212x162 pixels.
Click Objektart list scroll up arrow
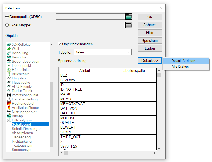51,44
